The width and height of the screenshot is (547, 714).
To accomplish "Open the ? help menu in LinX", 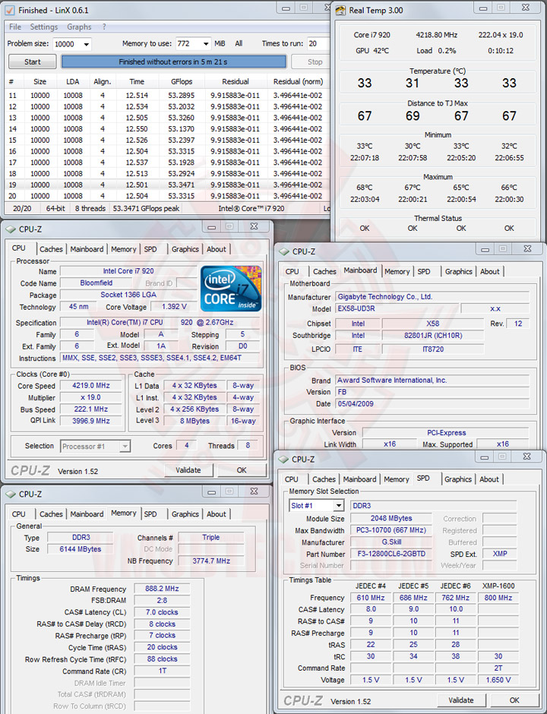I will (x=104, y=27).
